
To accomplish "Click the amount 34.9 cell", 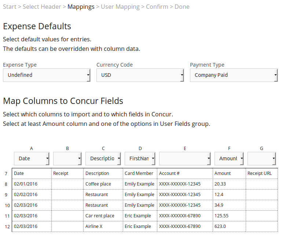I will [229, 205].
